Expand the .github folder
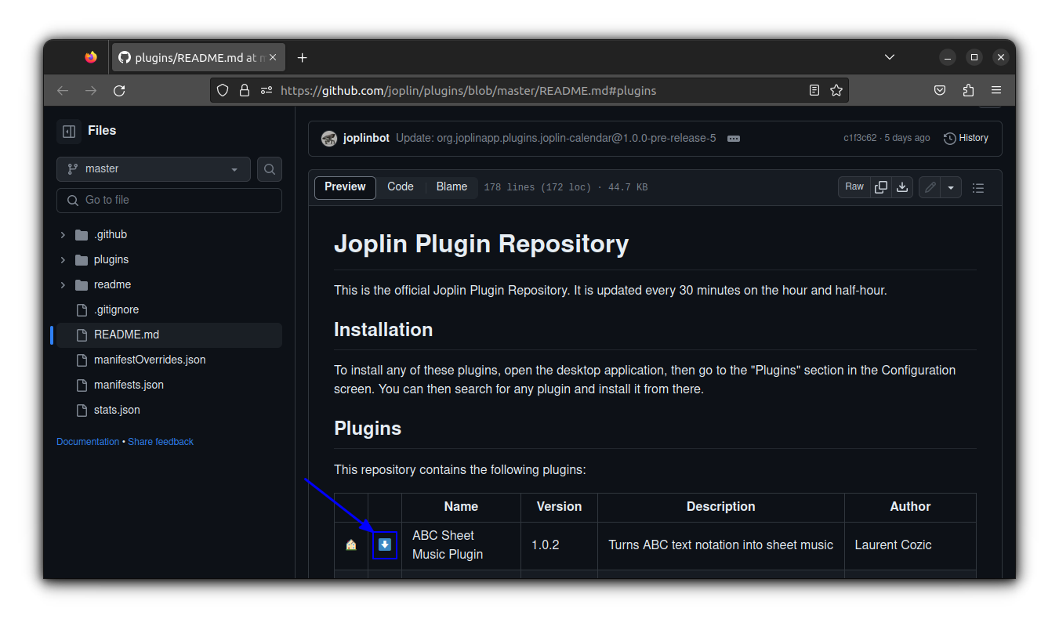The image size is (1059, 626). click(x=63, y=235)
